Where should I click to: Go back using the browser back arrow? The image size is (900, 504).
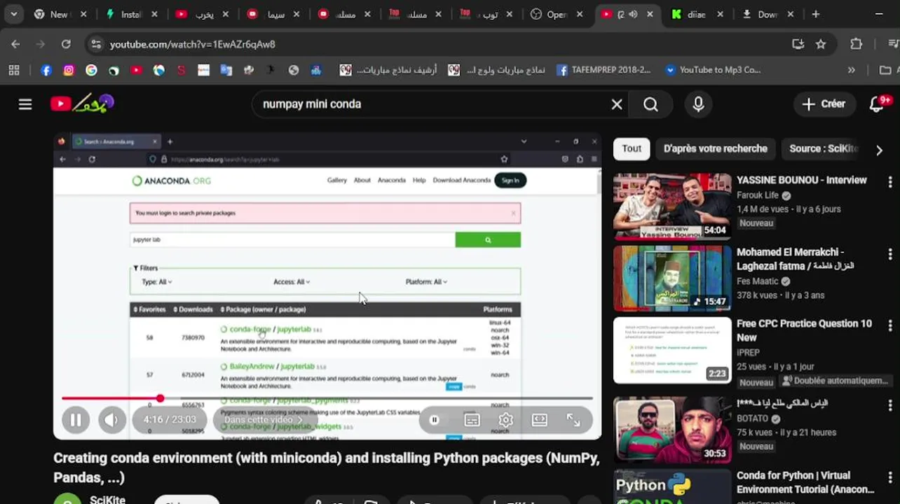coord(15,44)
